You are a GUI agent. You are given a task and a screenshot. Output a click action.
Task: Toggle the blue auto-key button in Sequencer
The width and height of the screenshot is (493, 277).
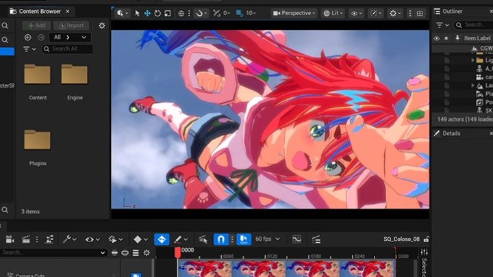(162, 239)
